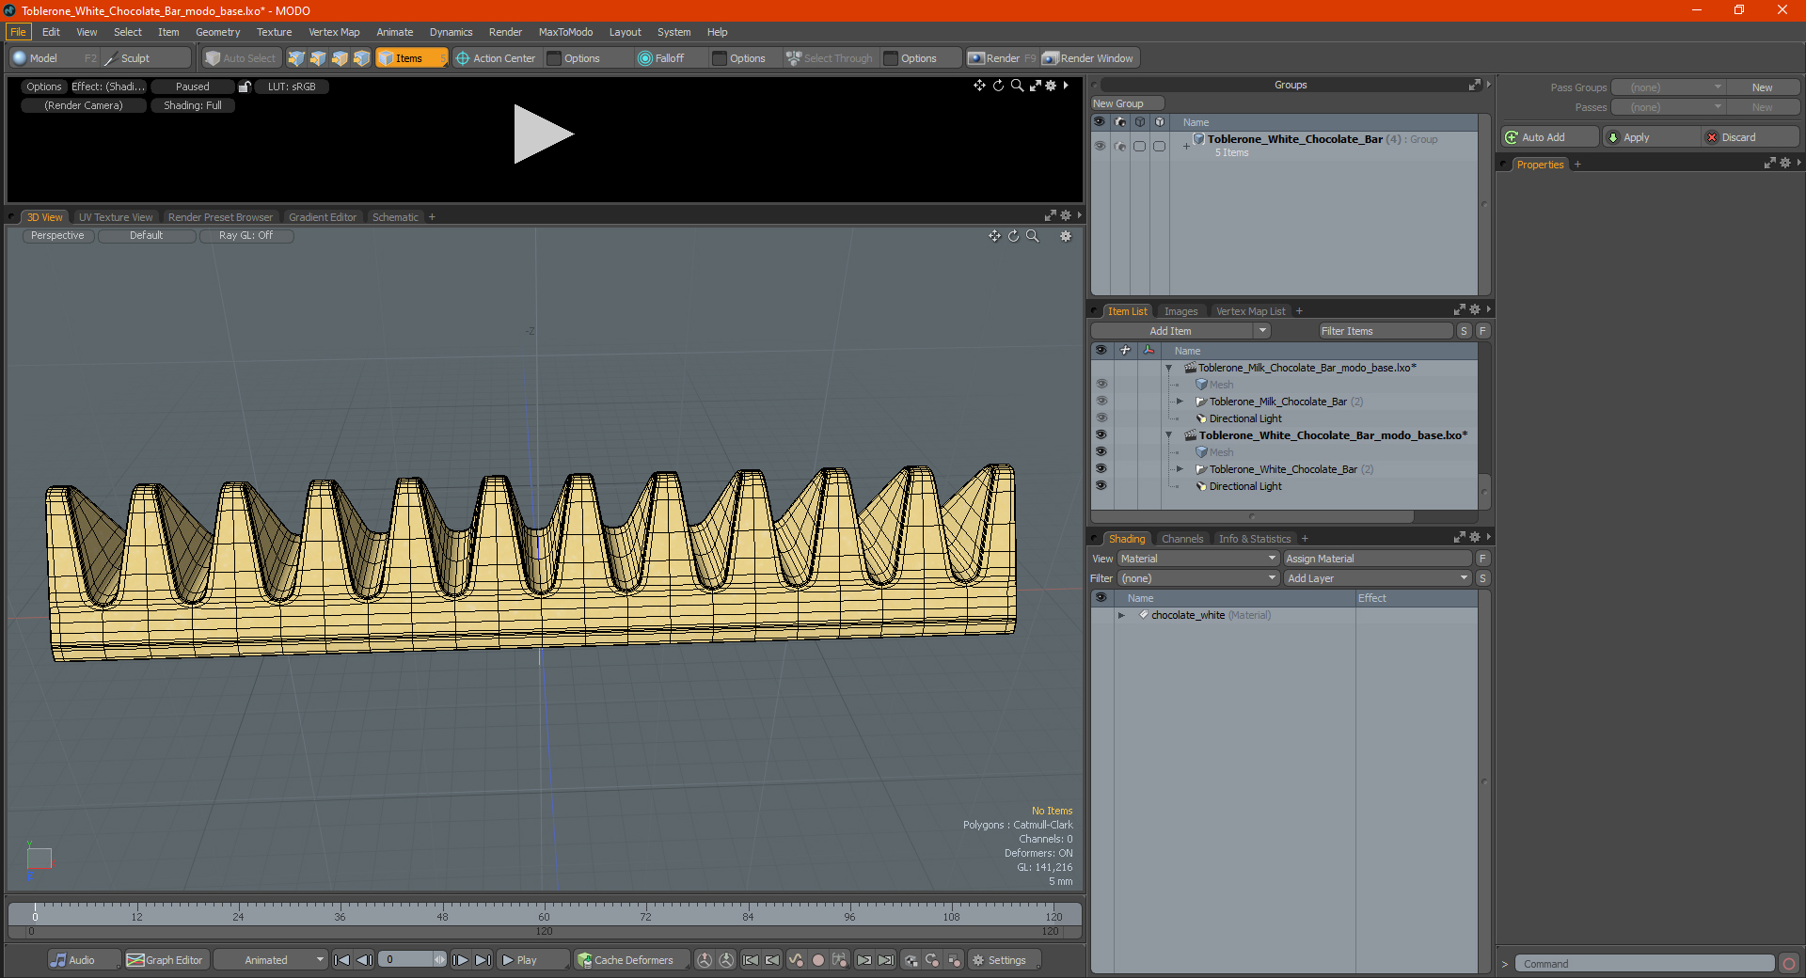This screenshot has width=1806, height=978.
Task: Toggle visibility of Milk scene Mesh
Action: (1101, 385)
